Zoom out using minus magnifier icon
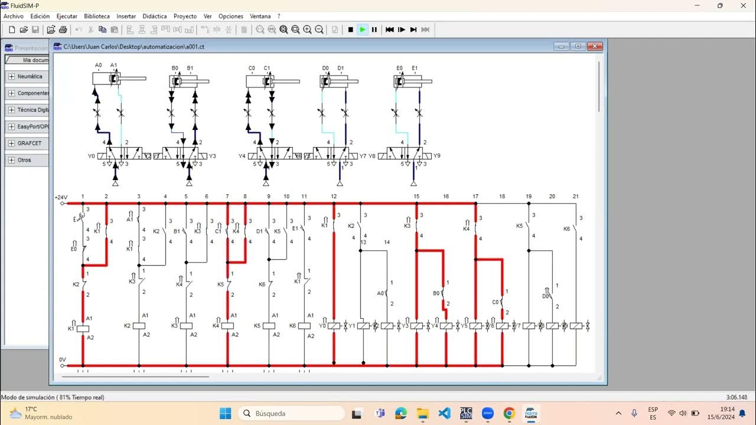 (x=319, y=30)
